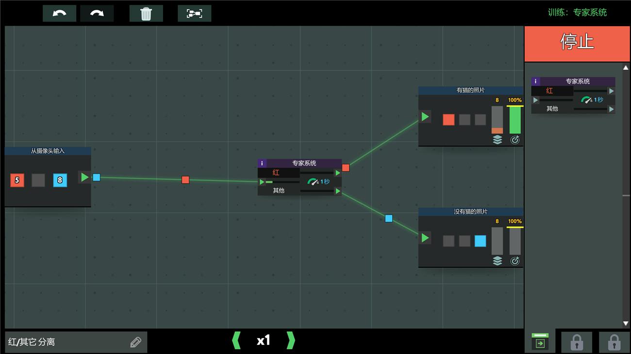Decrease simulation speed with left chevron
Viewport: 631px width, 354px height.
[236, 340]
